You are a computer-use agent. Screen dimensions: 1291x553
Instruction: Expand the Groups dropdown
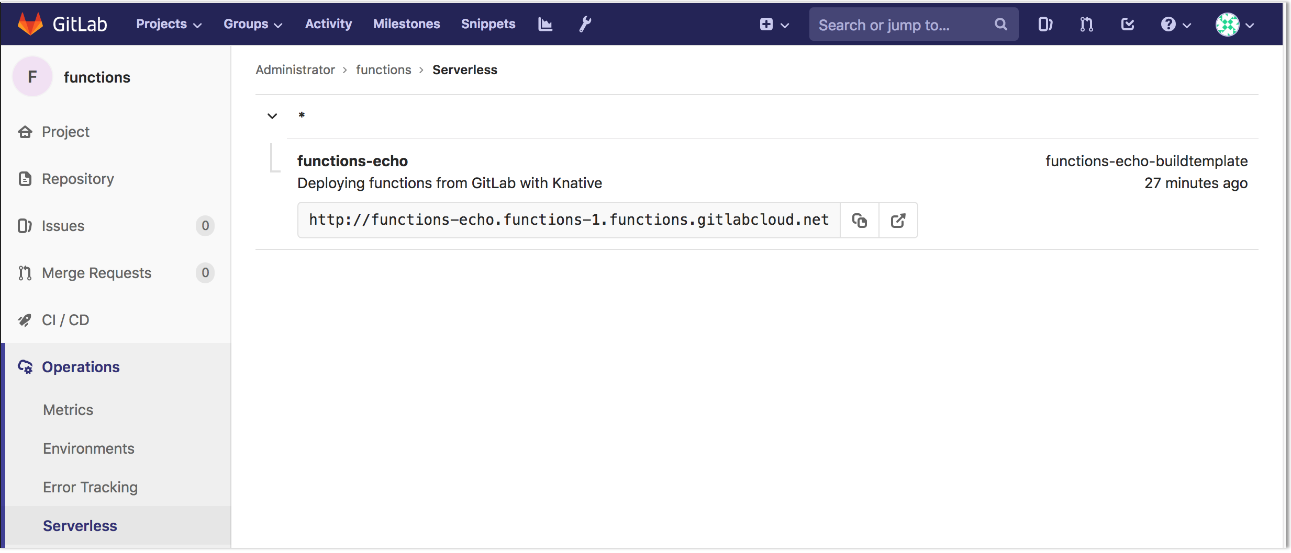click(253, 24)
